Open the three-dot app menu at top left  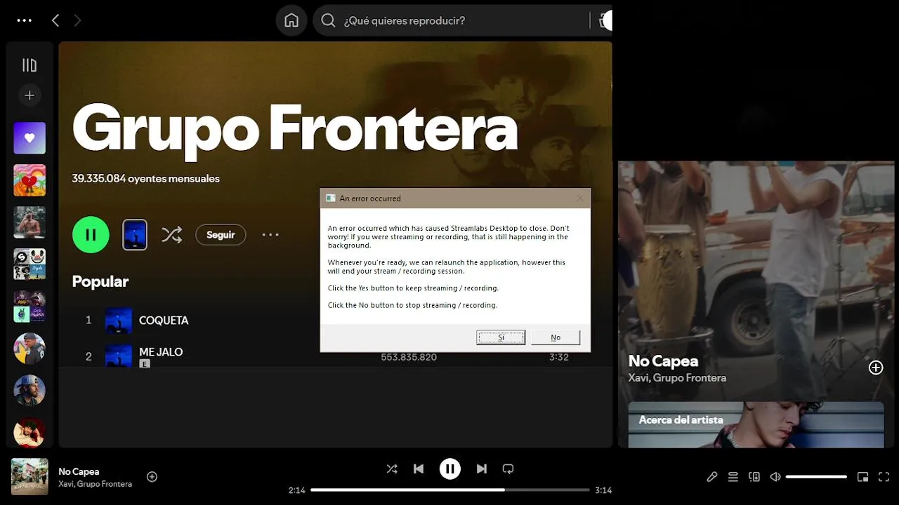click(x=25, y=20)
